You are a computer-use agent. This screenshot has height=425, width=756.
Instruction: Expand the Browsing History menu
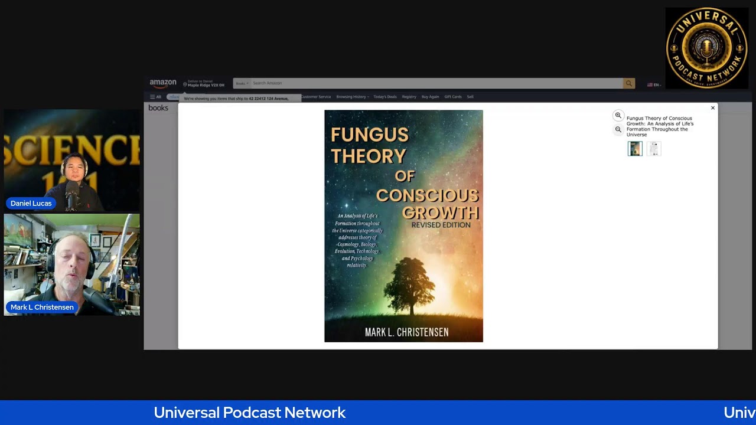pos(353,97)
